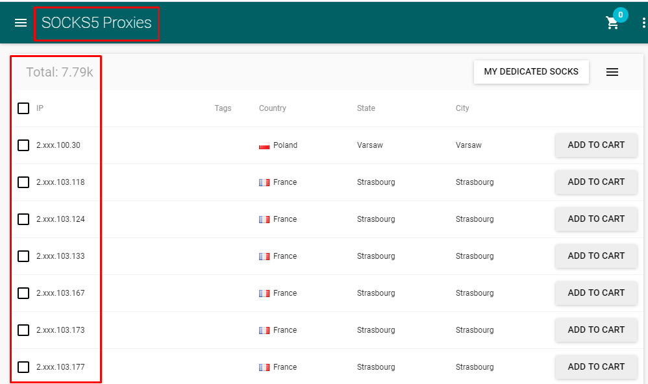Sort by the State column header
The image size is (648, 384).
[366, 108]
